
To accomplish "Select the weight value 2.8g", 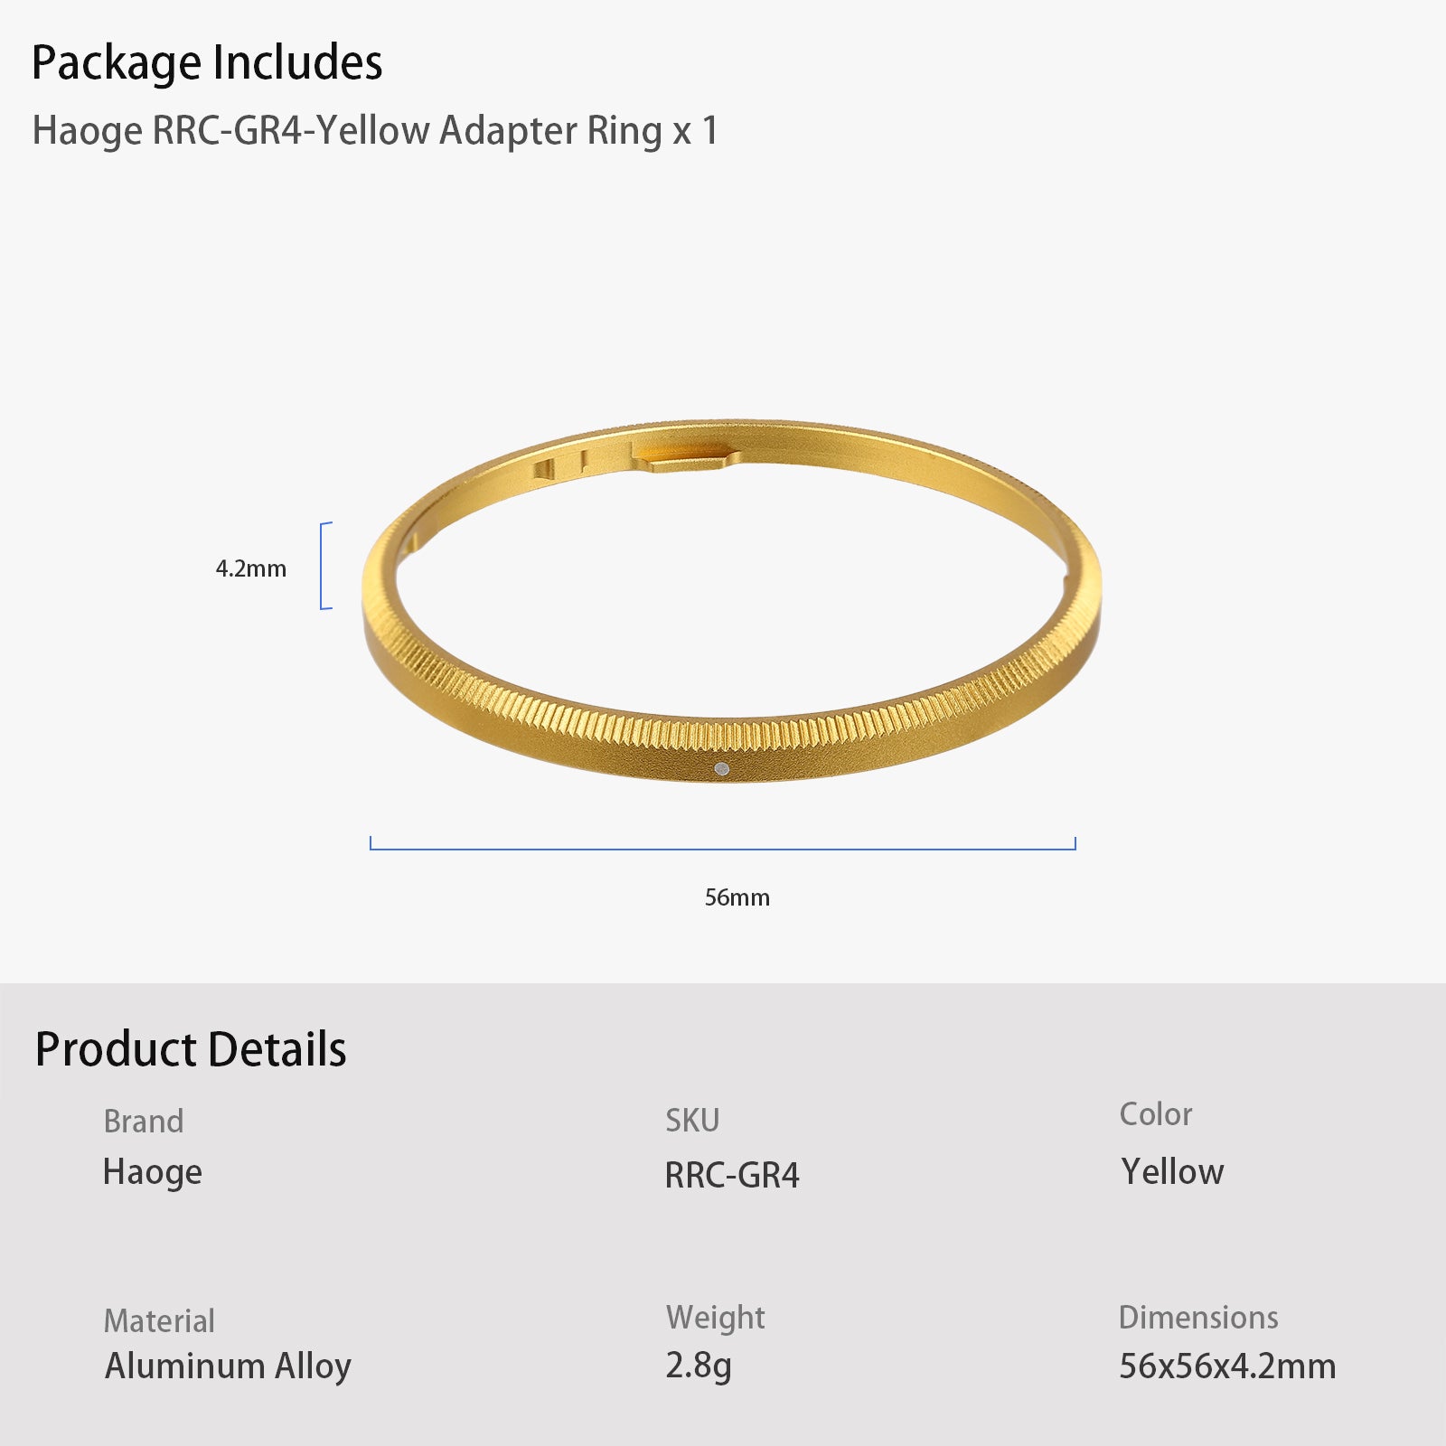I will click(x=698, y=1366).
